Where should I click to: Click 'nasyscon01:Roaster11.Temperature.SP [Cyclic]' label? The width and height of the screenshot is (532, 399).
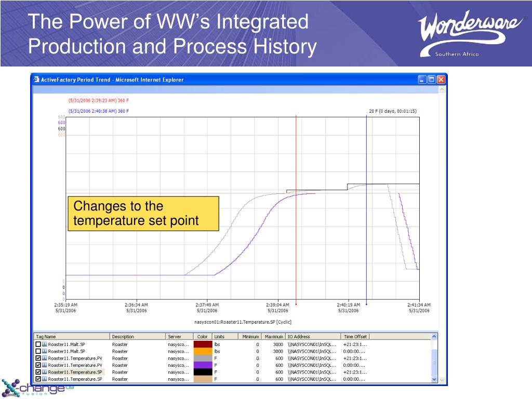(243, 322)
